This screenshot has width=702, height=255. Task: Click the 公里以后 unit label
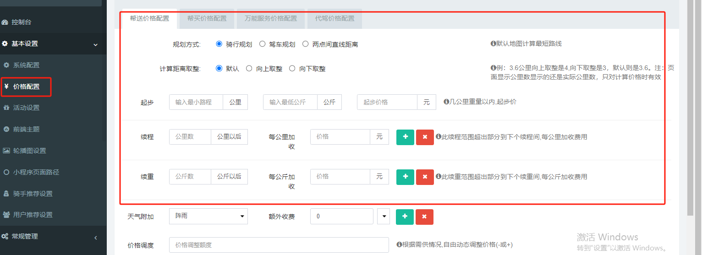click(230, 137)
